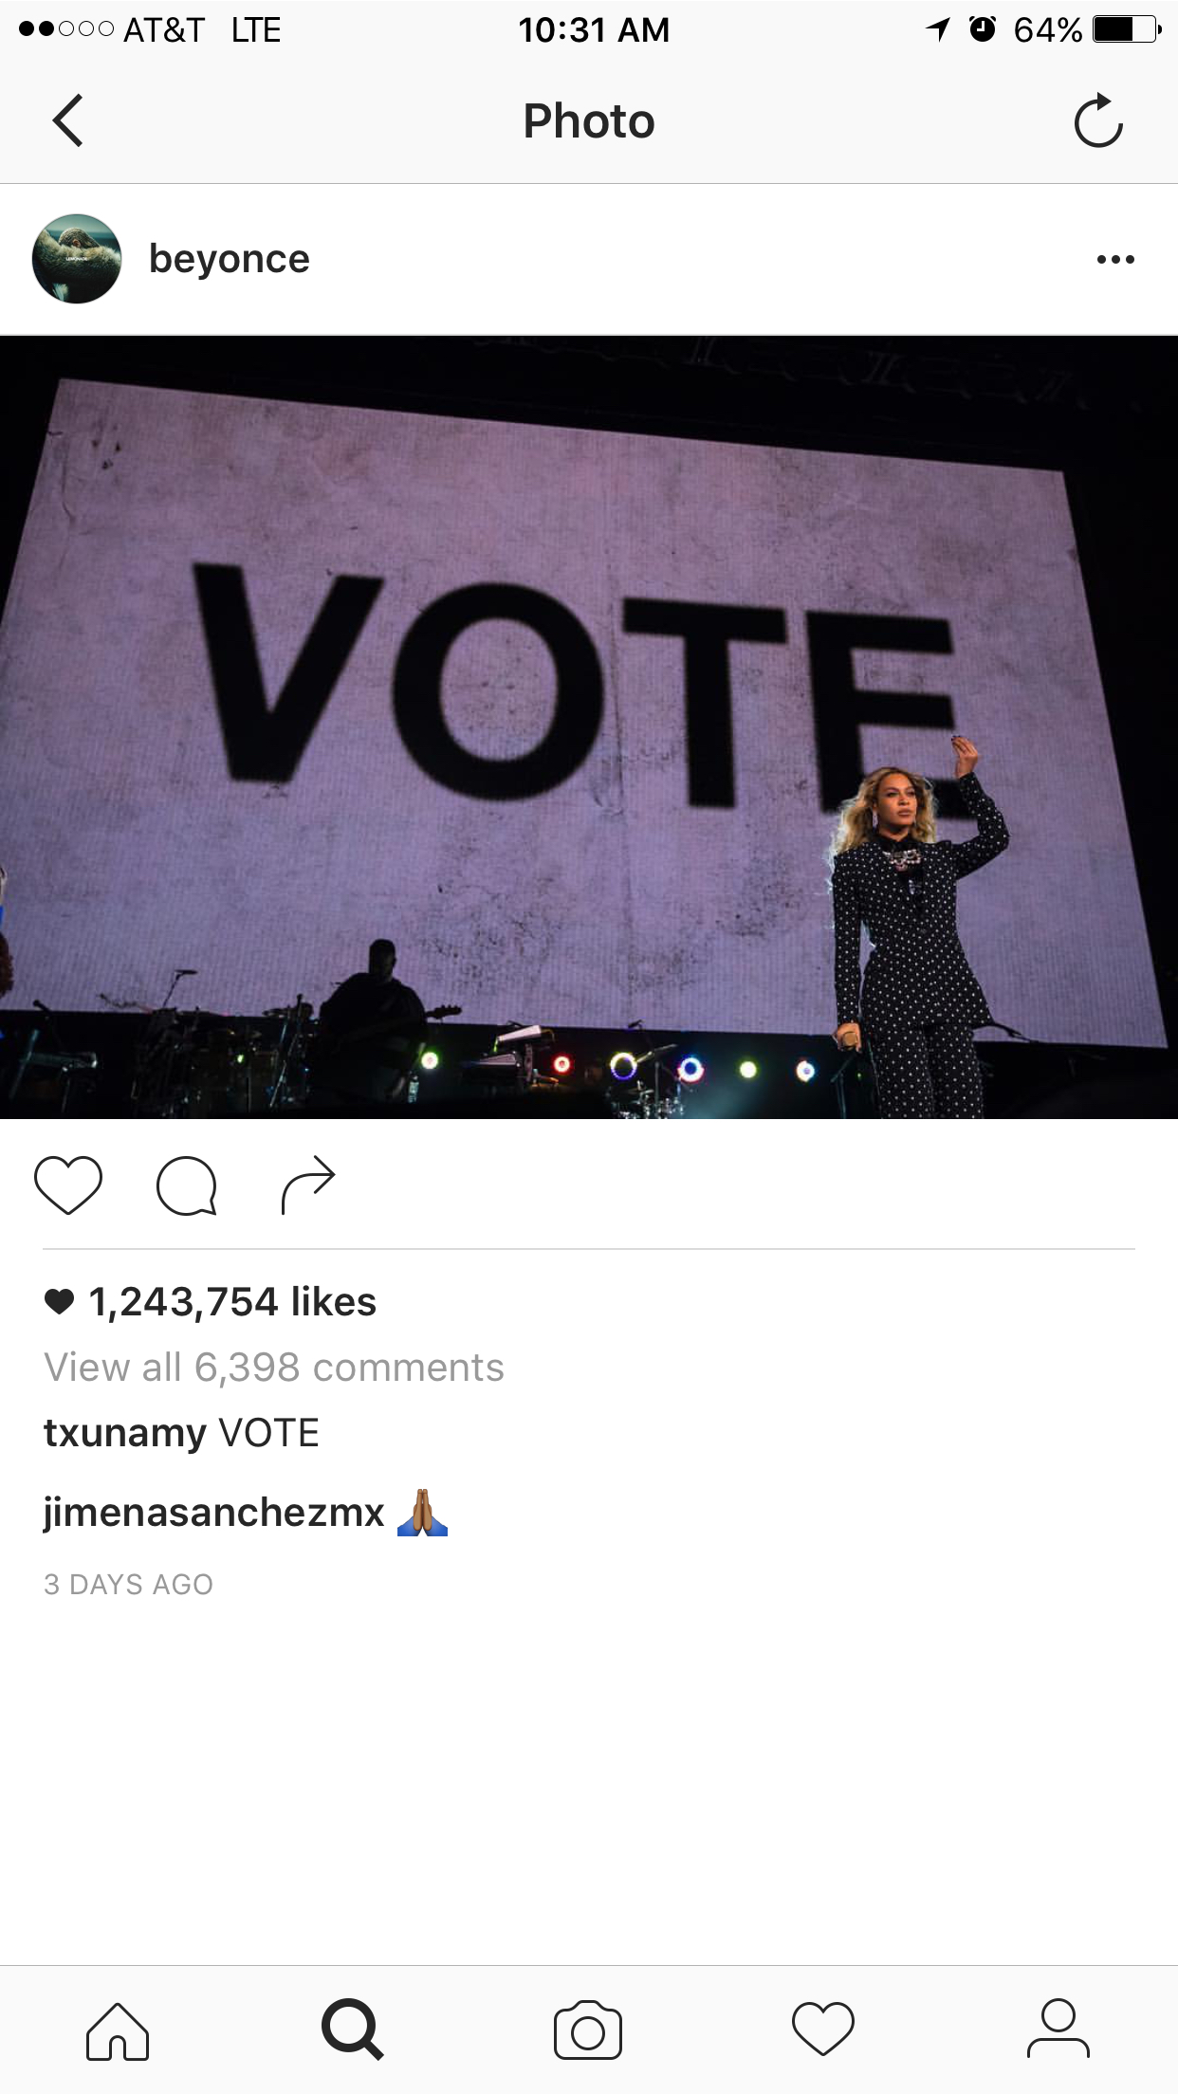
Task: Like the post with the heart icon
Action: coord(68,1185)
